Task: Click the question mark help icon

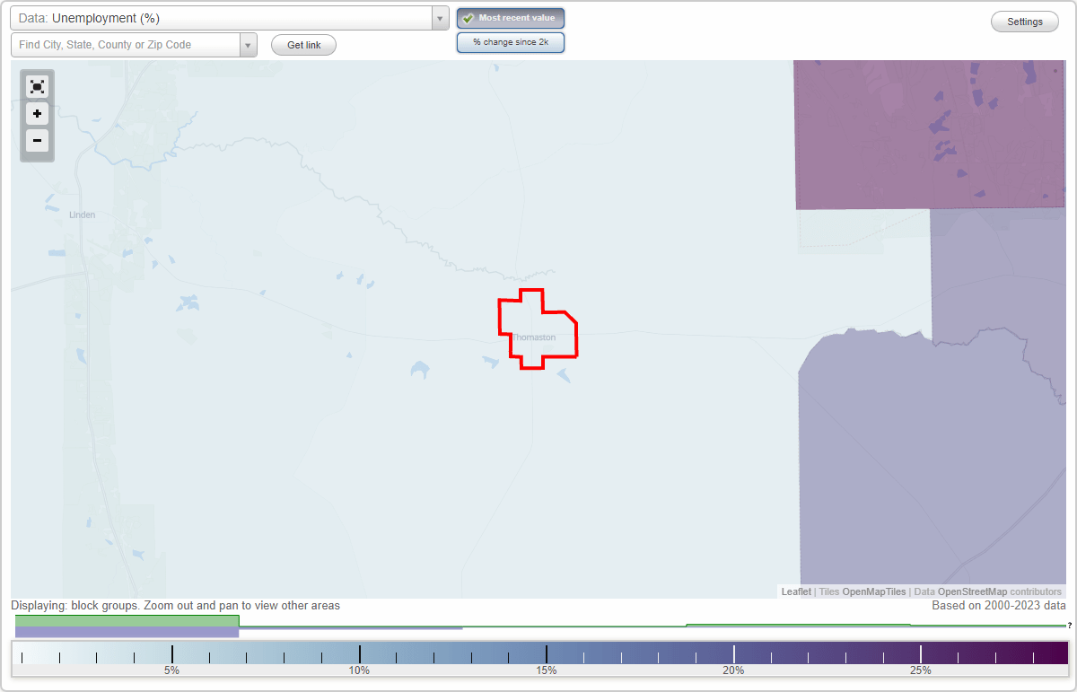Action: pos(1070,625)
